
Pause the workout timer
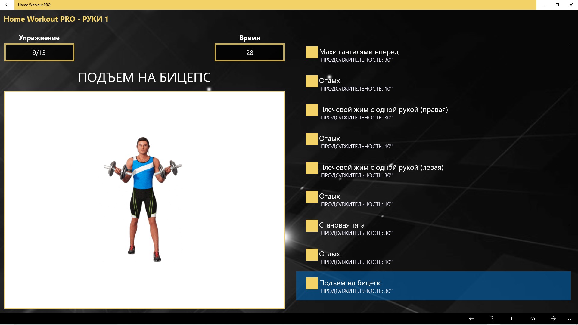(x=512, y=318)
